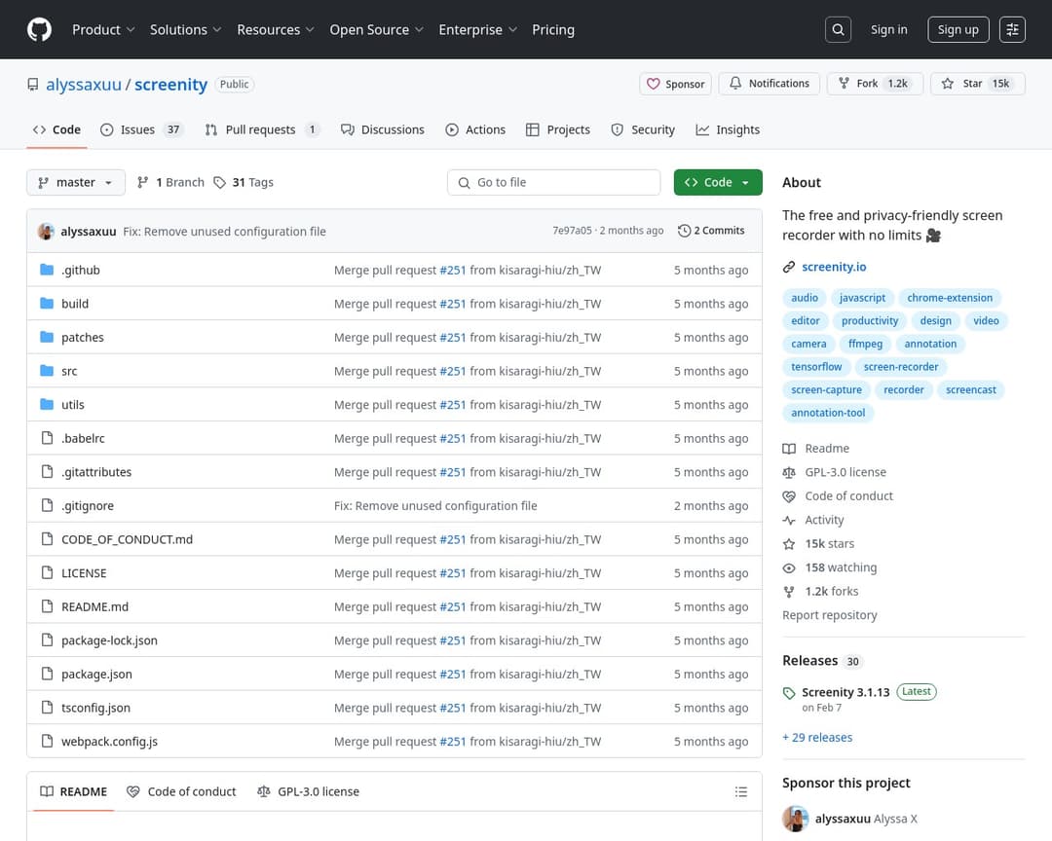Viewport: 1052px width, 841px height.
Task: Expand the Product menu
Action: [103, 29]
